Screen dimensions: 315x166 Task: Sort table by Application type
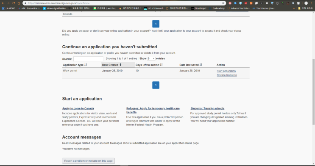(75, 65)
